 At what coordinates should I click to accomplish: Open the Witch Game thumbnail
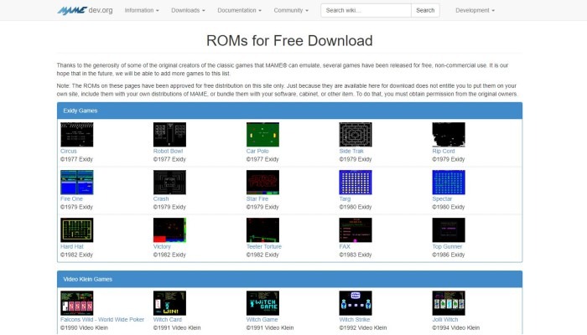pyautogui.click(x=262, y=303)
